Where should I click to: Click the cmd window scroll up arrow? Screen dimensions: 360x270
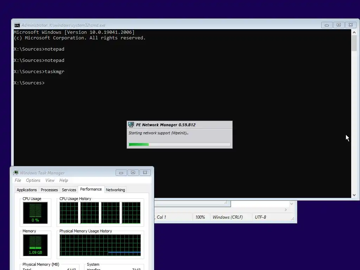pos(354,32)
